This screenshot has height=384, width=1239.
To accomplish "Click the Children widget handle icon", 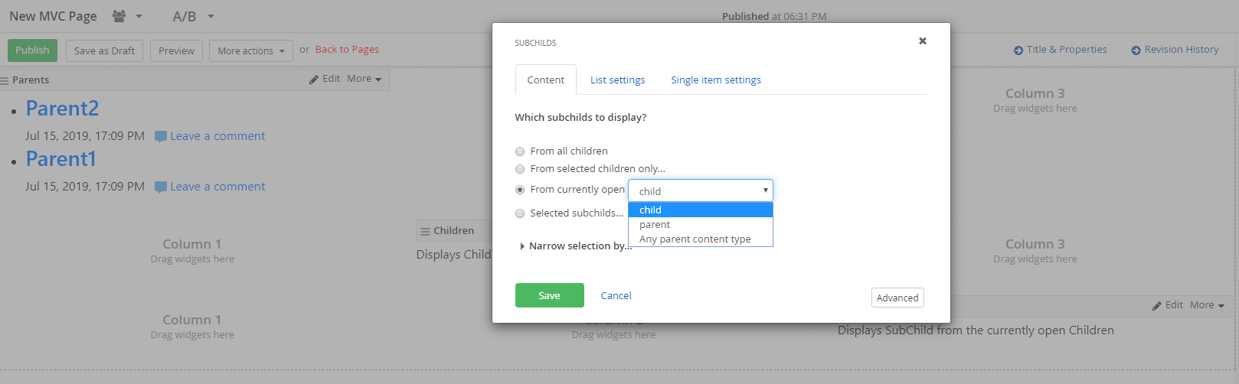I will point(425,231).
